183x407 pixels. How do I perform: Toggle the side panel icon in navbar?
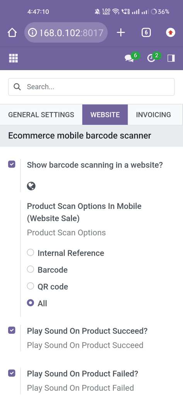click(171, 58)
